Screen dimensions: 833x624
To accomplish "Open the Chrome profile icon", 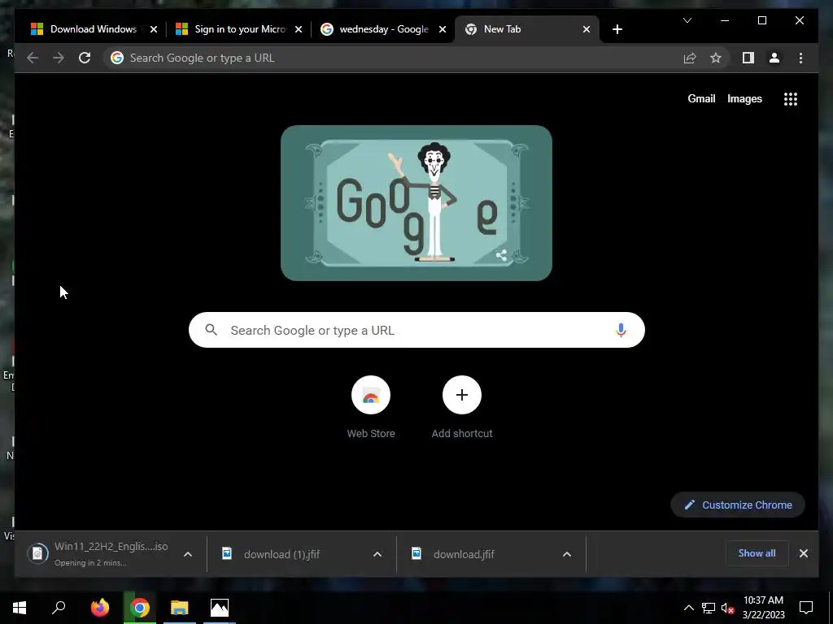I will click(x=774, y=58).
